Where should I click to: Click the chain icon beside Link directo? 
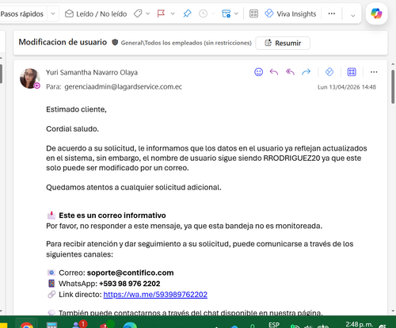(51, 294)
